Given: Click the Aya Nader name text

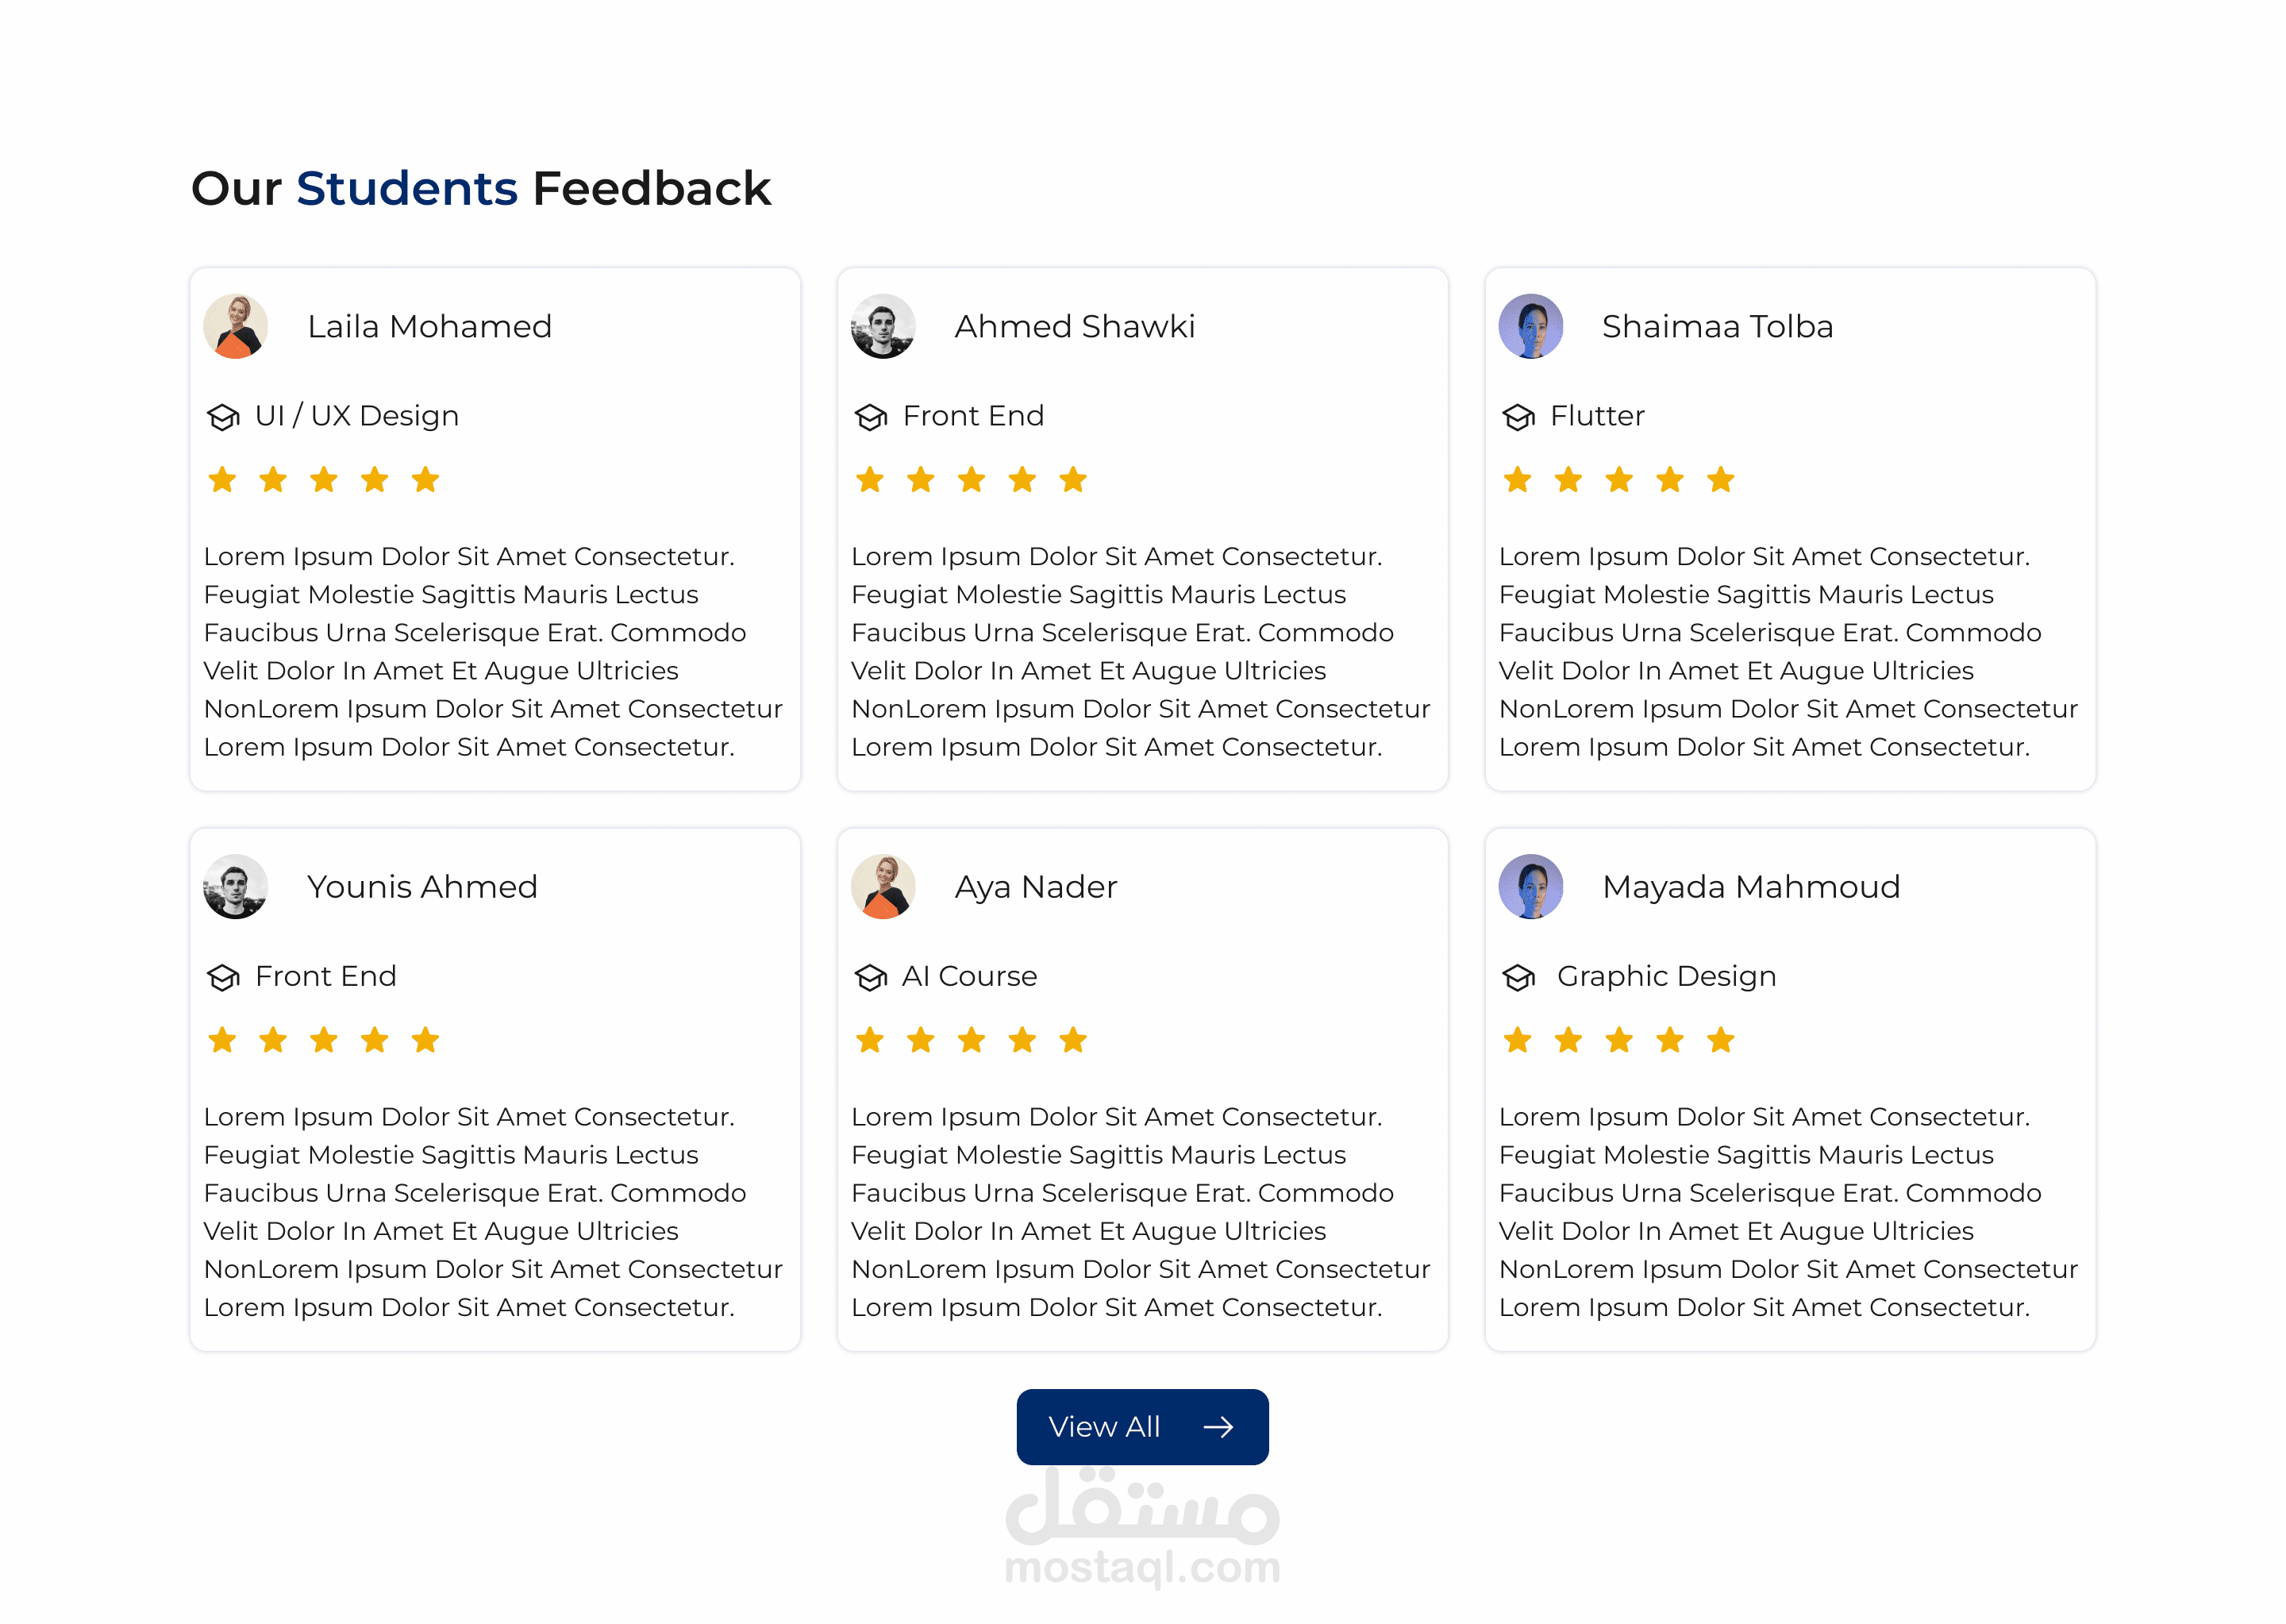Looking at the screenshot, I should tap(1035, 887).
